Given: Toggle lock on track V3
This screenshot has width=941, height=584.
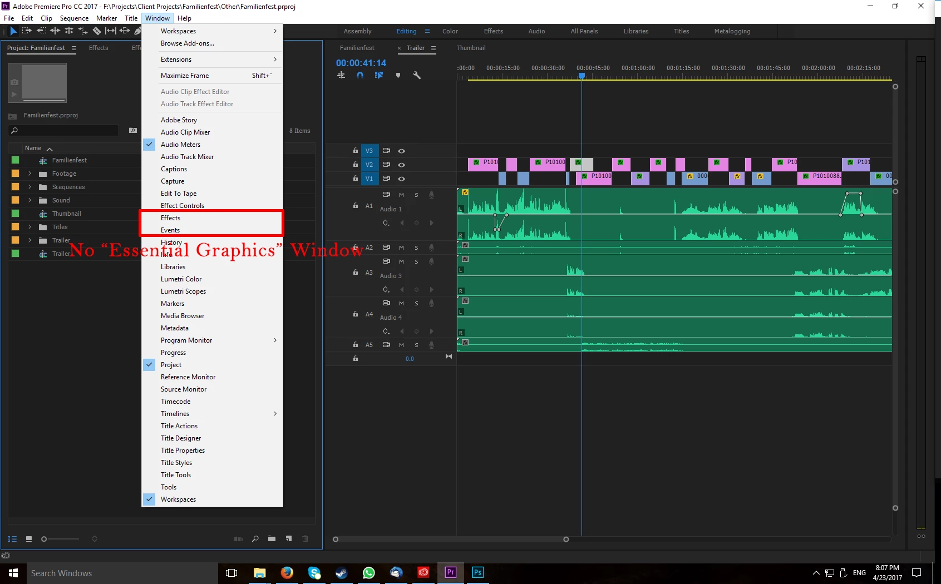Looking at the screenshot, I should click(355, 151).
